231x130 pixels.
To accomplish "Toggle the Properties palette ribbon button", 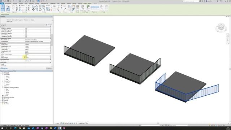I will [x=8, y=10].
